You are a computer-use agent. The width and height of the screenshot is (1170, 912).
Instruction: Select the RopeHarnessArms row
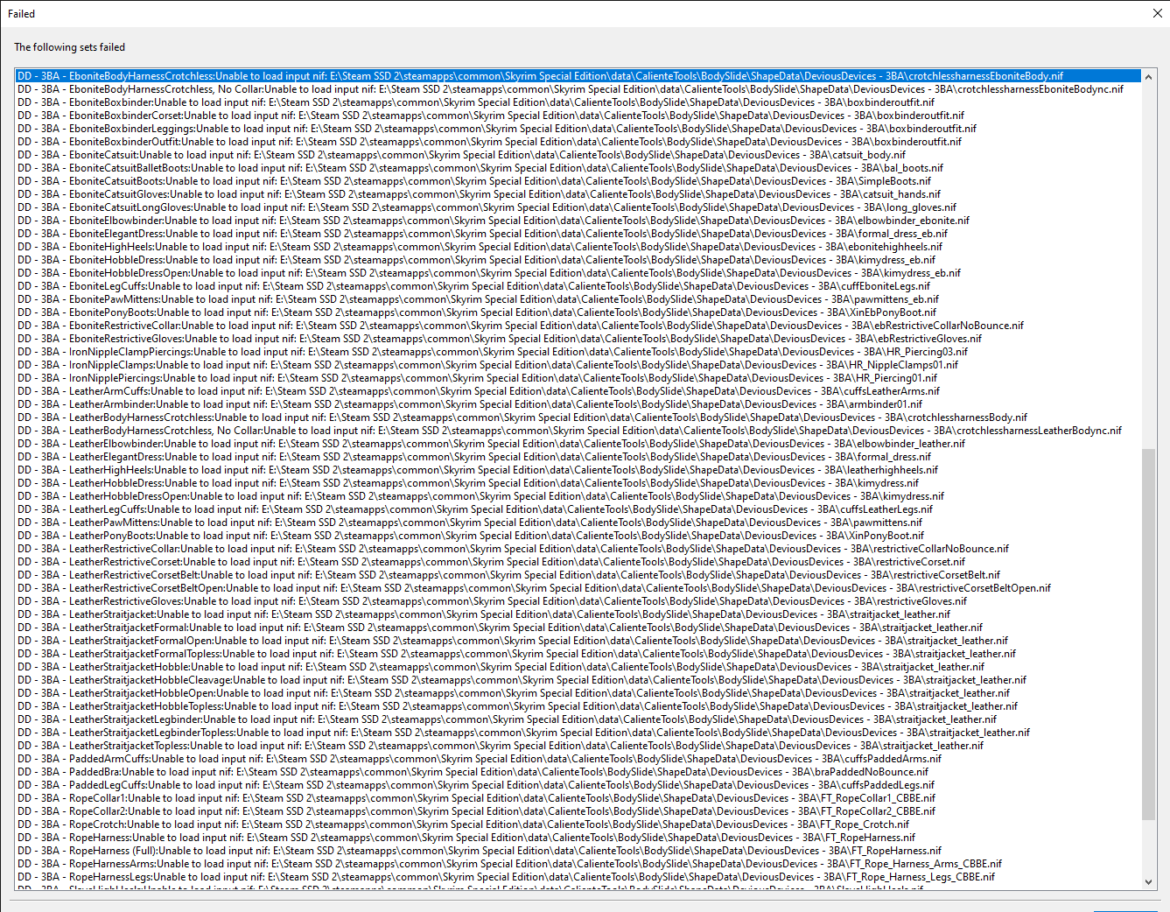click(x=578, y=864)
